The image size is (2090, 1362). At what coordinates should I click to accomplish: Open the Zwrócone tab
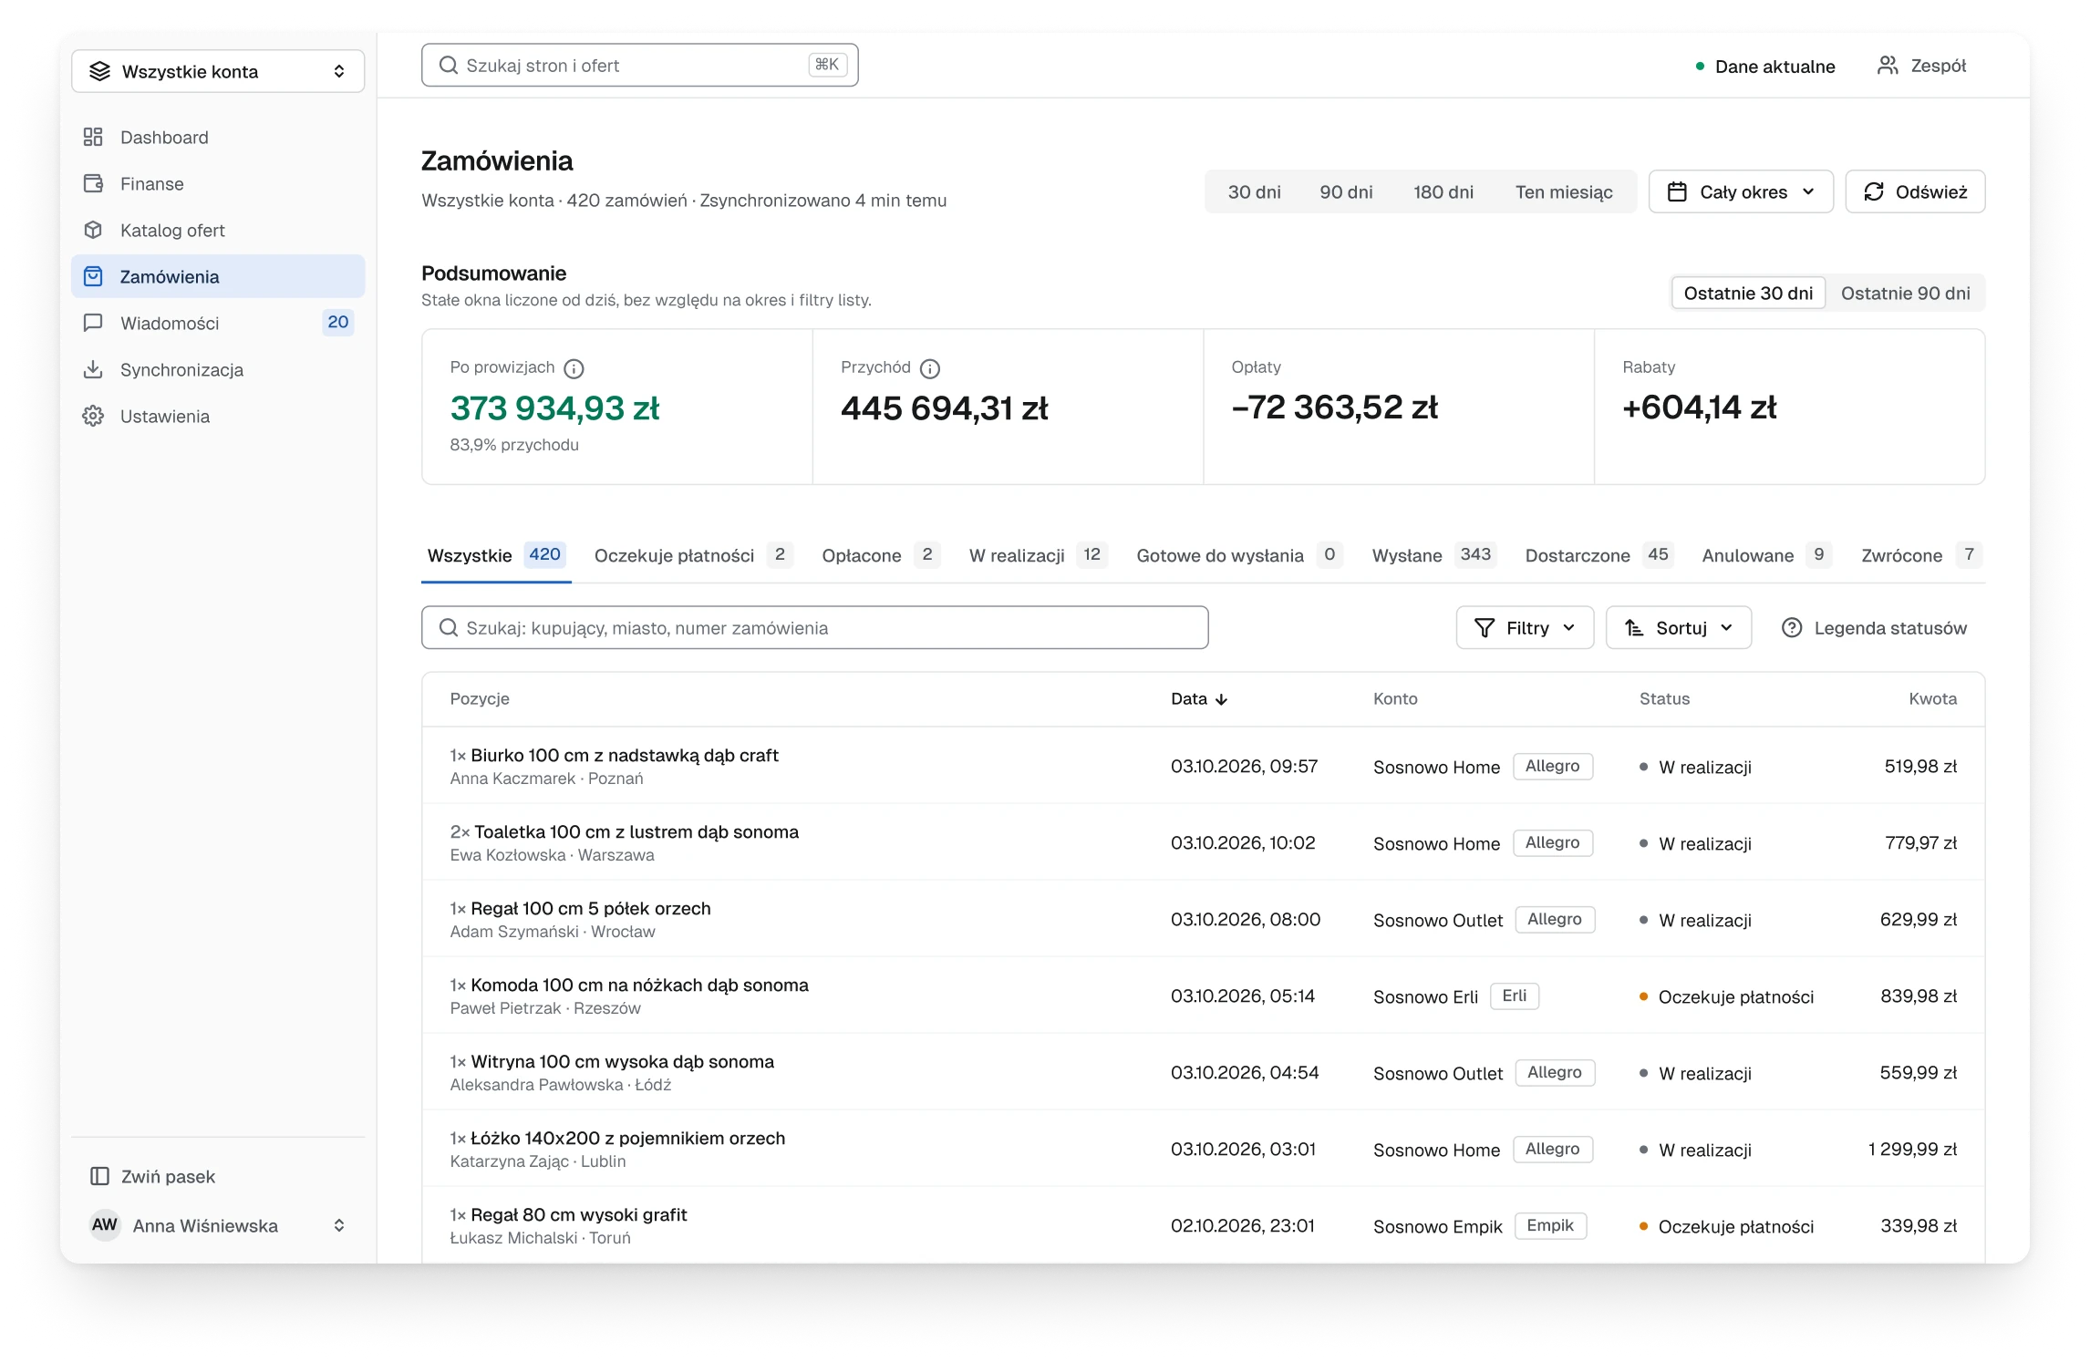click(x=1920, y=555)
